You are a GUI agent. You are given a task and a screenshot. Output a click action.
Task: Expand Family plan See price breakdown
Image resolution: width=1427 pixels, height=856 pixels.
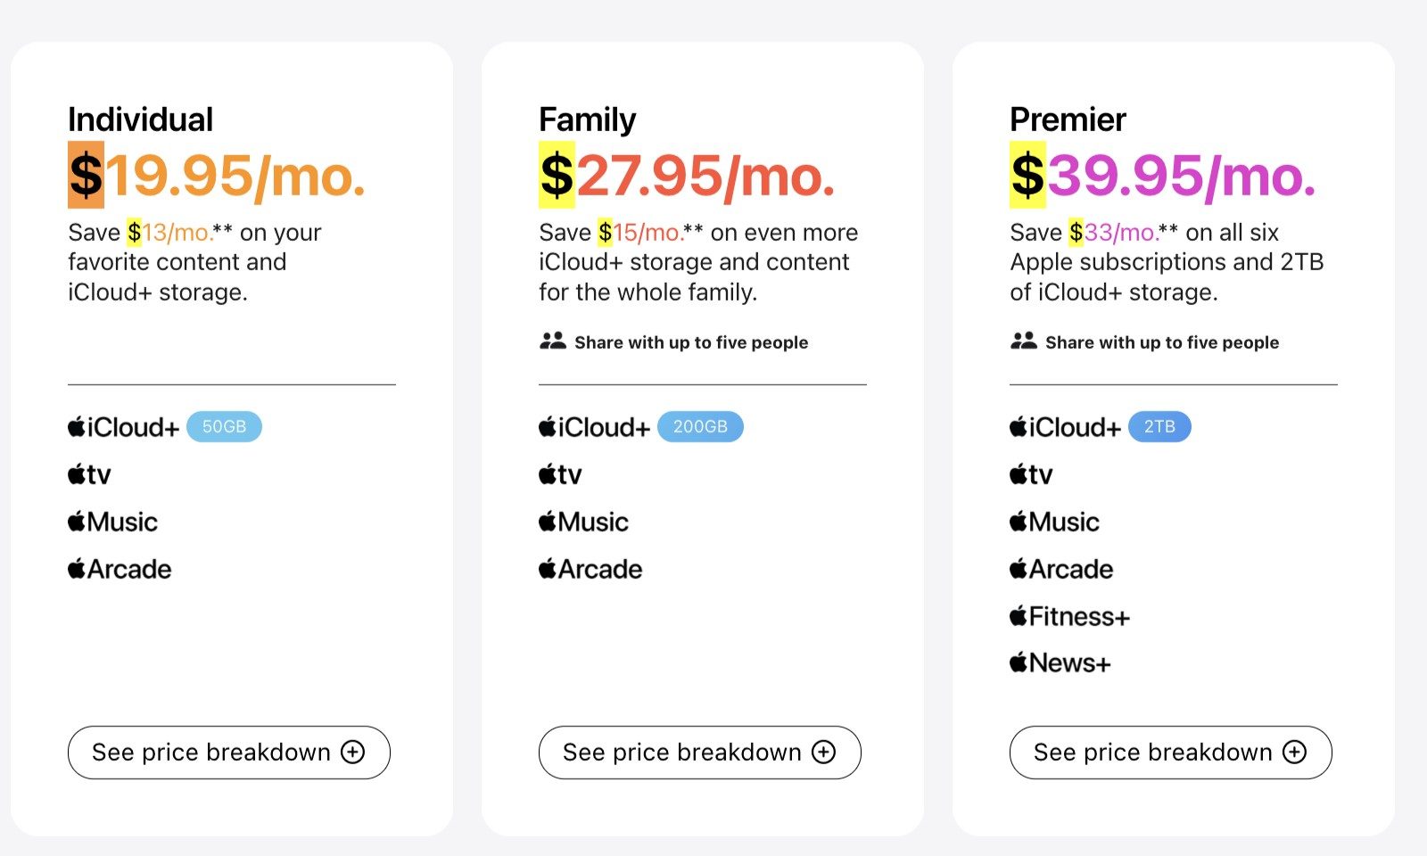[x=700, y=753]
